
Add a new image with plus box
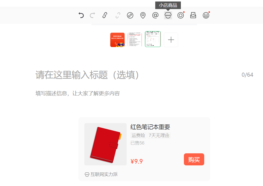click(171, 40)
